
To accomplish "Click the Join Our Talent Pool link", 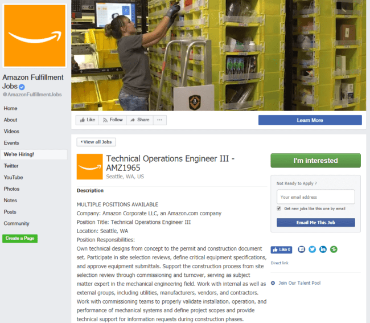I will pyautogui.click(x=299, y=283).
